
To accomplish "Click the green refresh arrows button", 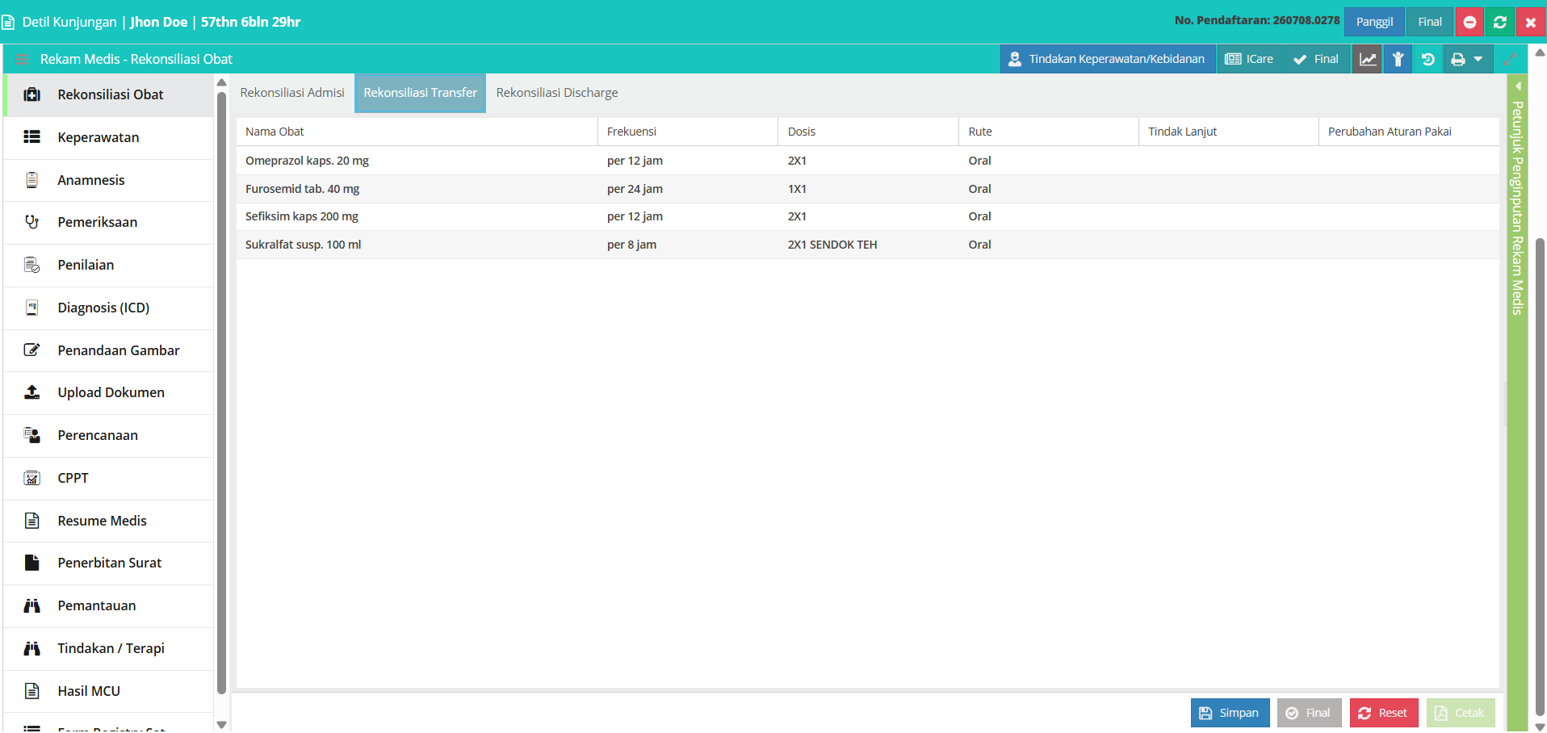I will [1500, 22].
